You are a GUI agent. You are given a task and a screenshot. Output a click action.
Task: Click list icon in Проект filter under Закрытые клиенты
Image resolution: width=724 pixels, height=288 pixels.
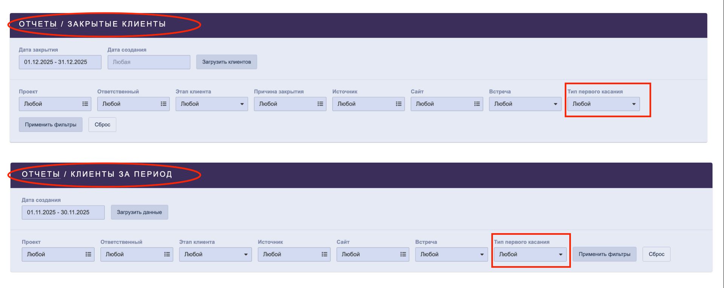click(x=85, y=104)
